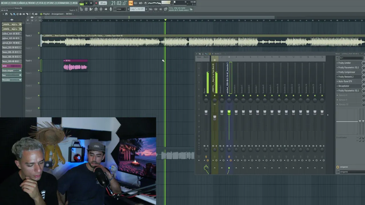
Task: Select the Zoom magnifier tool in playlist toolbar
Action: (x=33, y=14)
